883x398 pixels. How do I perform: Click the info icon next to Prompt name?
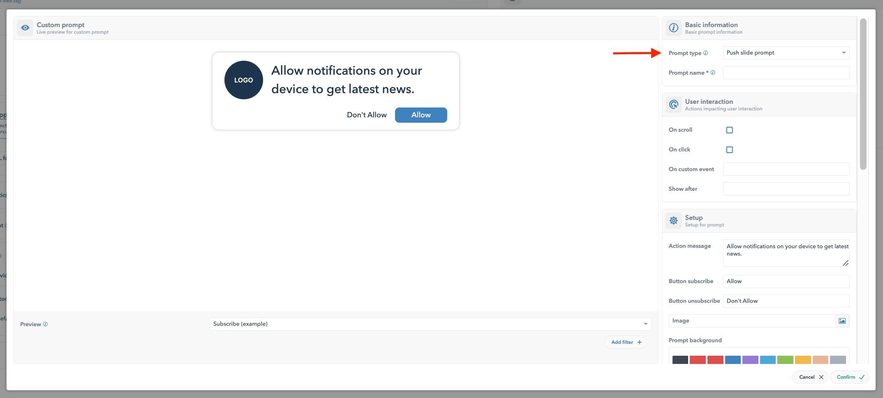[x=713, y=73]
